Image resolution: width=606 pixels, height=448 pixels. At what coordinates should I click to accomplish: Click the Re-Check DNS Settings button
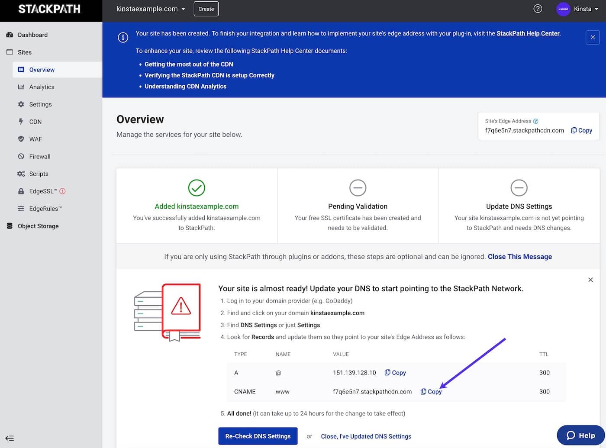tap(258, 436)
